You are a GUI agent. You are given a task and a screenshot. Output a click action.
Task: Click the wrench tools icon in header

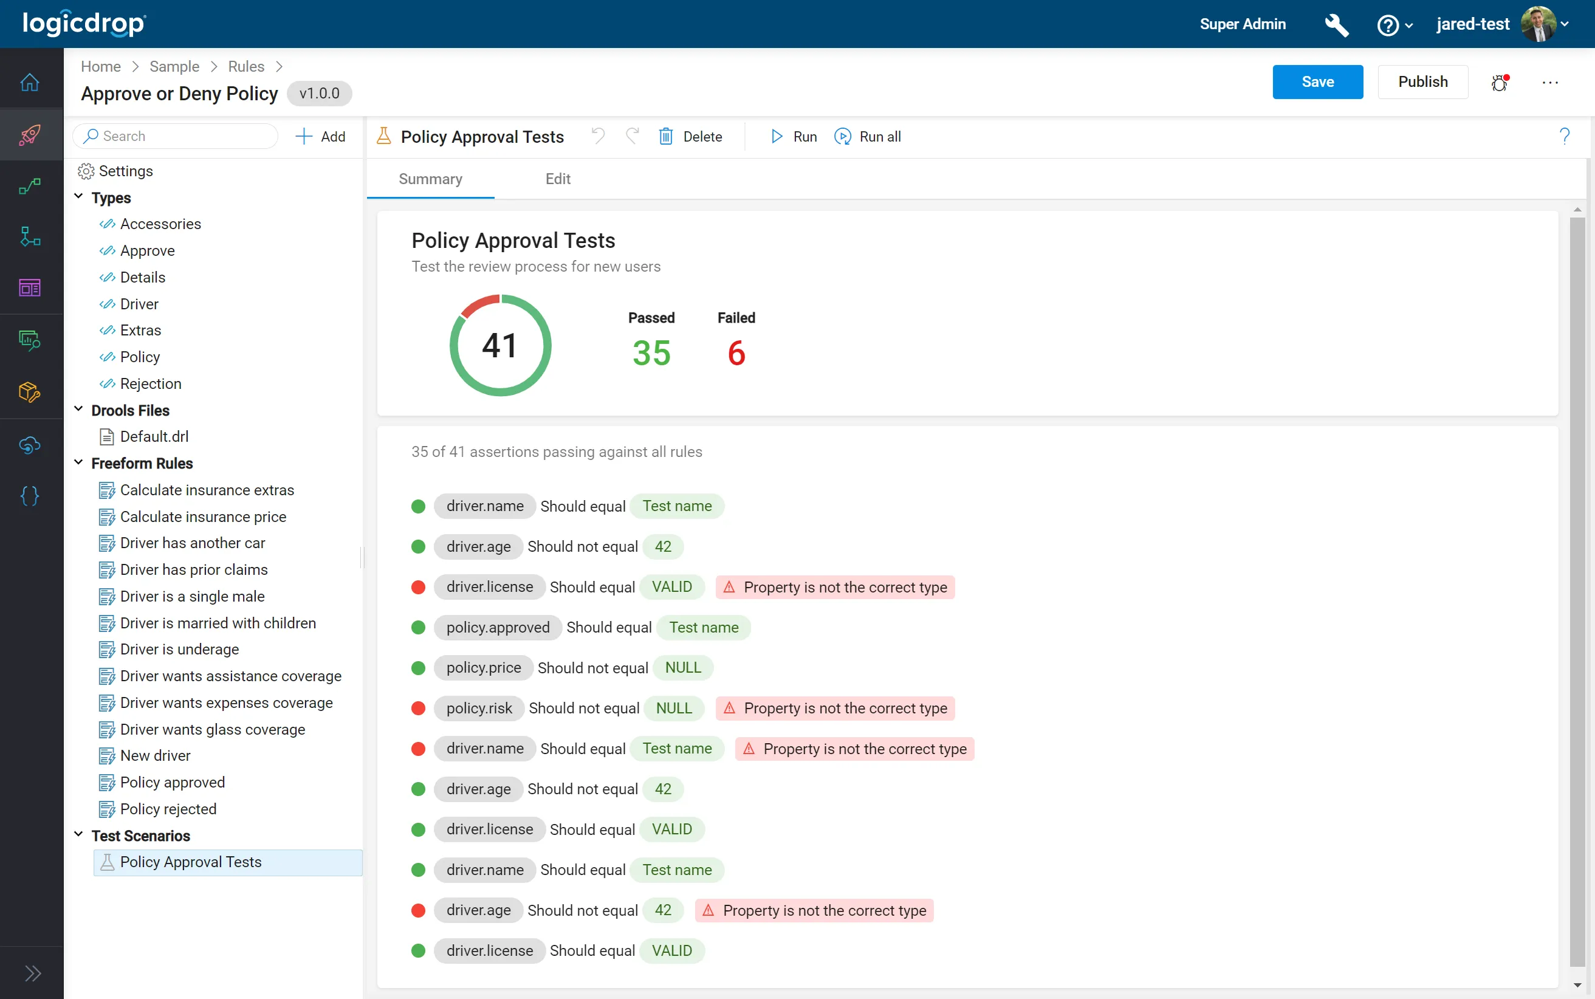tap(1336, 24)
